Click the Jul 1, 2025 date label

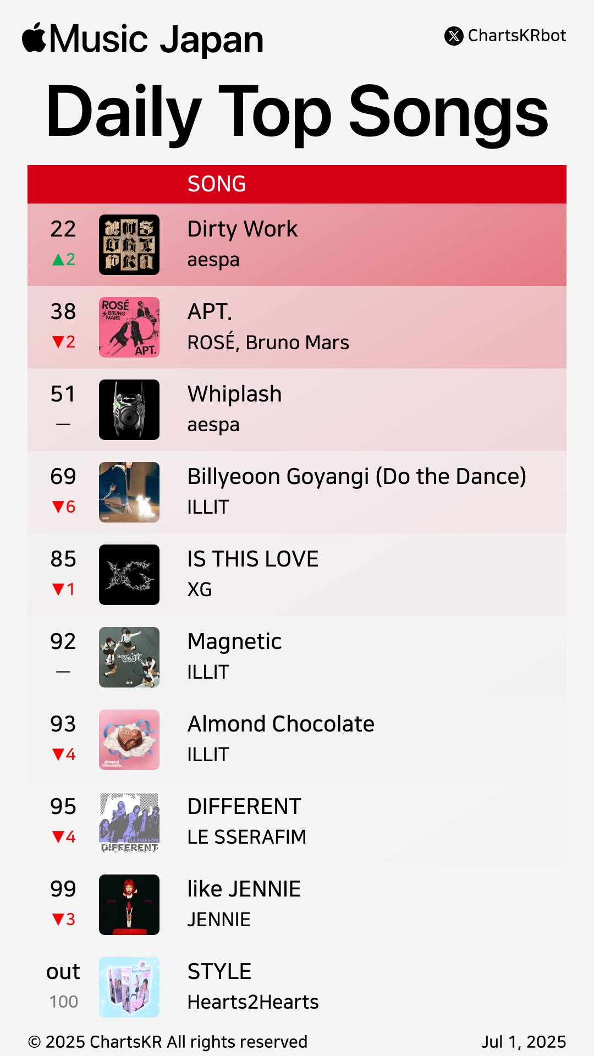tap(524, 1042)
